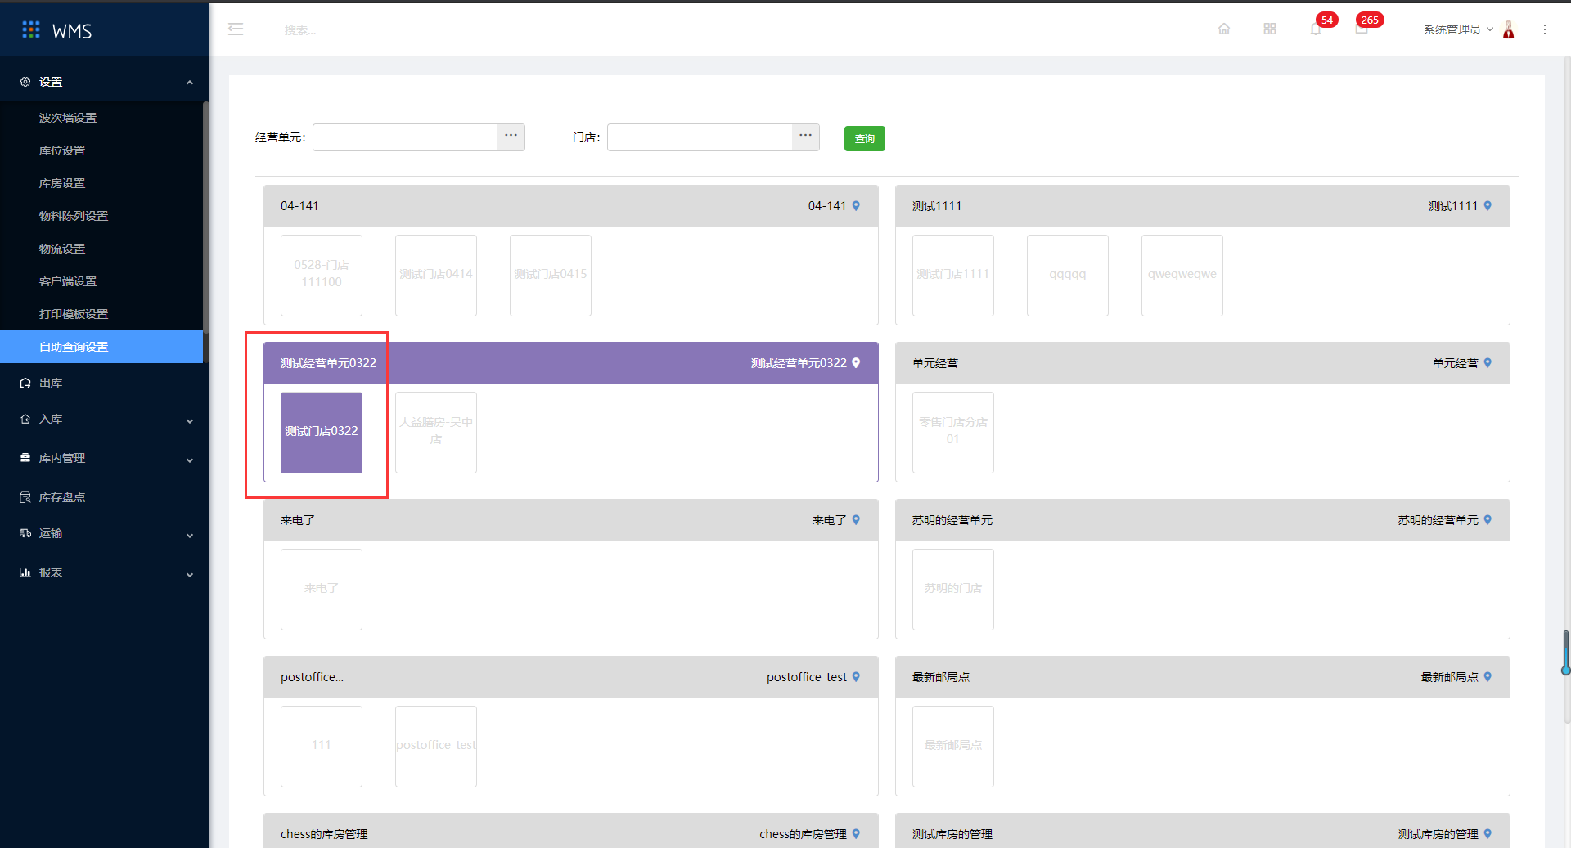The height and width of the screenshot is (848, 1571).
Task: Click the 搜索 search box
Action: point(300,30)
